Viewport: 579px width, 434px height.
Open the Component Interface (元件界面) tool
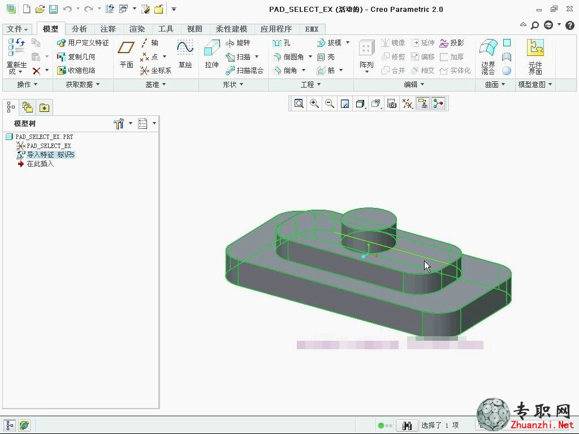(x=535, y=57)
